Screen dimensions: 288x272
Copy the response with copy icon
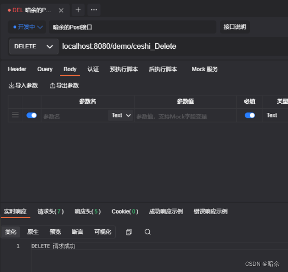129,232
